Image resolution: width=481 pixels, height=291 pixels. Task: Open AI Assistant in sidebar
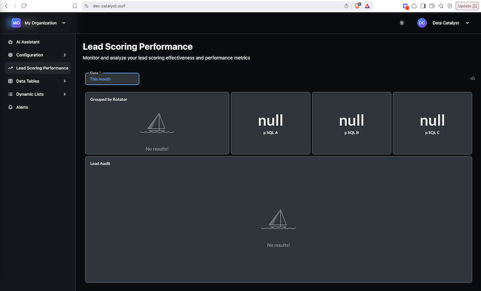pyautogui.click(x=37, y=41)
